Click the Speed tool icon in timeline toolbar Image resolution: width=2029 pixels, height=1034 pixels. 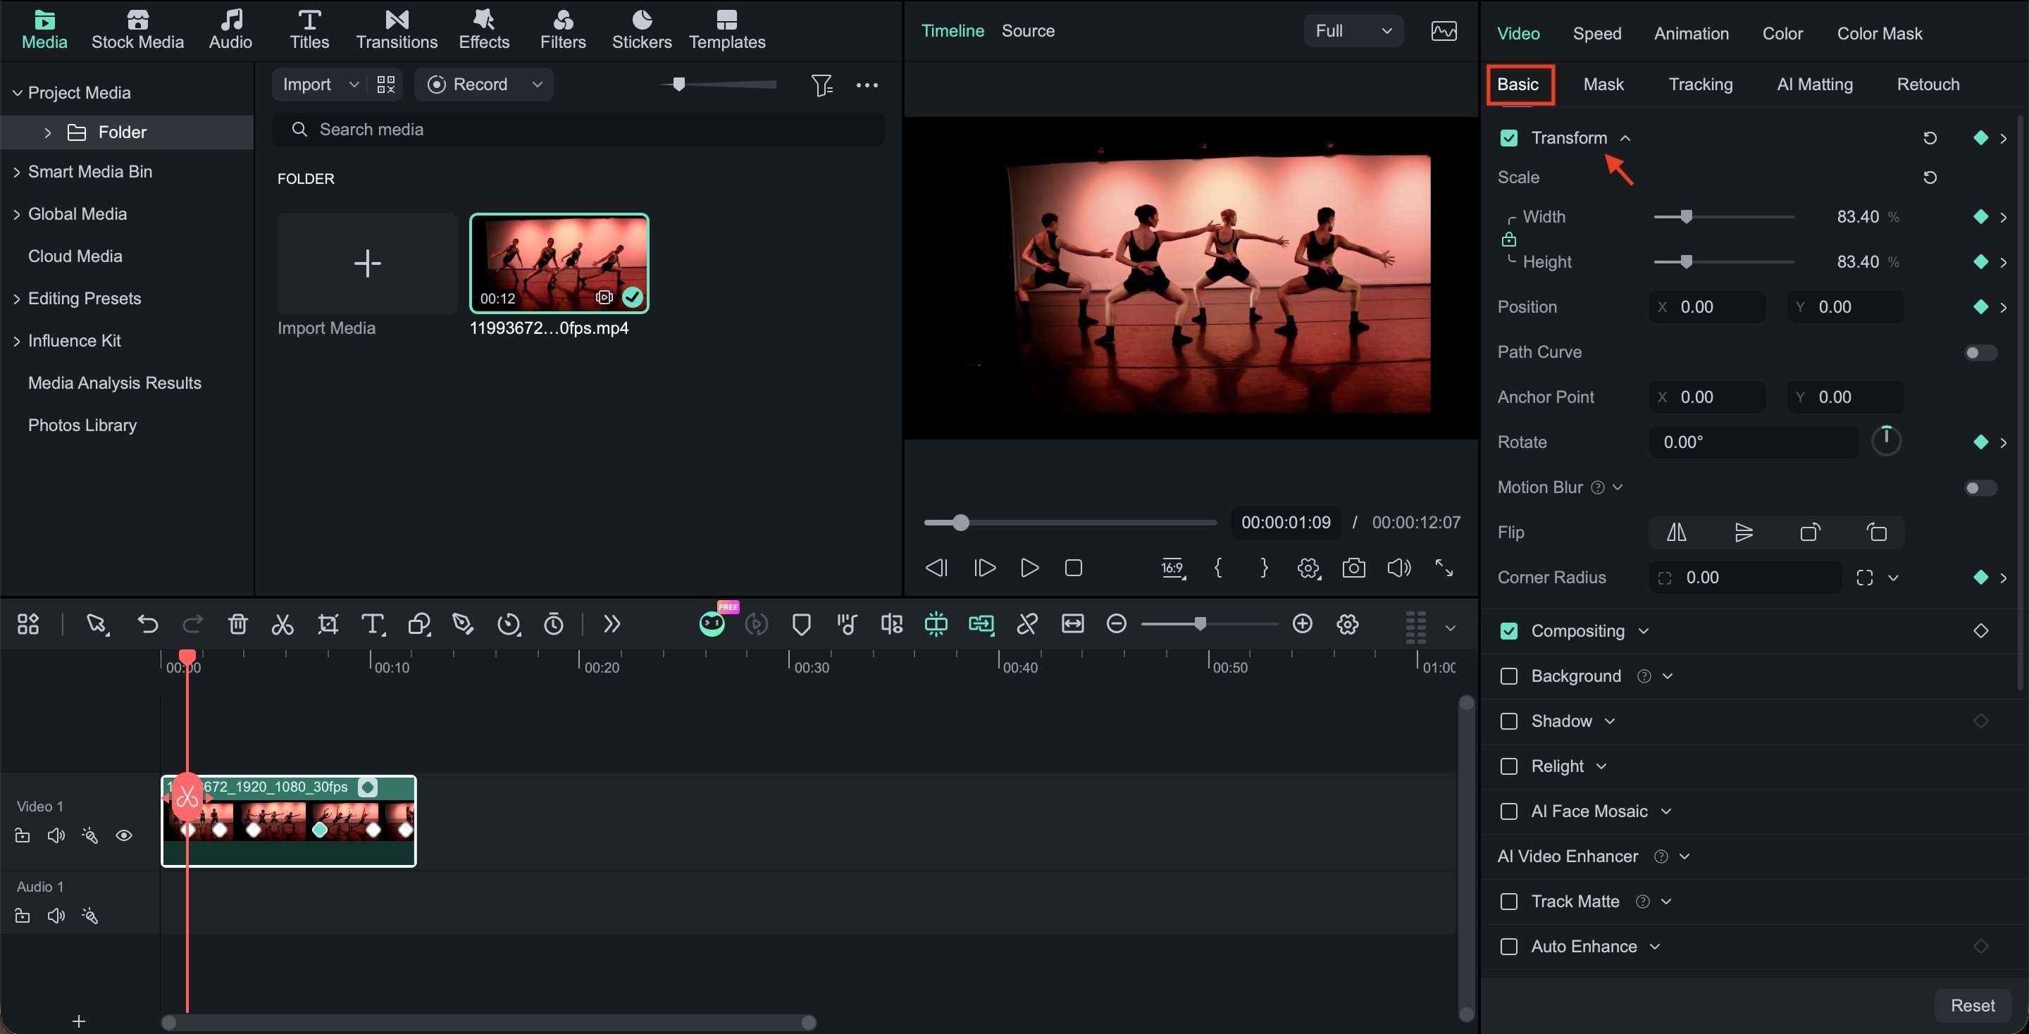pos(509,625)
